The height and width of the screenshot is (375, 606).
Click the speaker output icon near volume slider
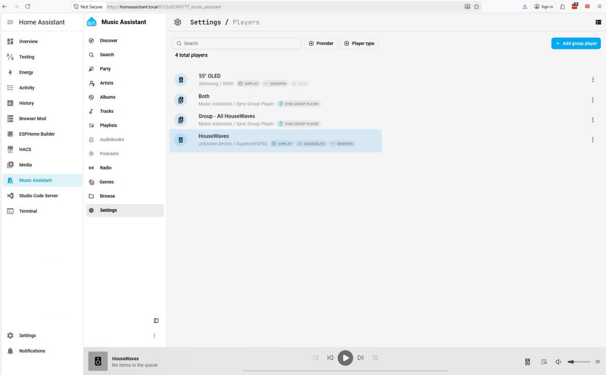coord(527,361)
